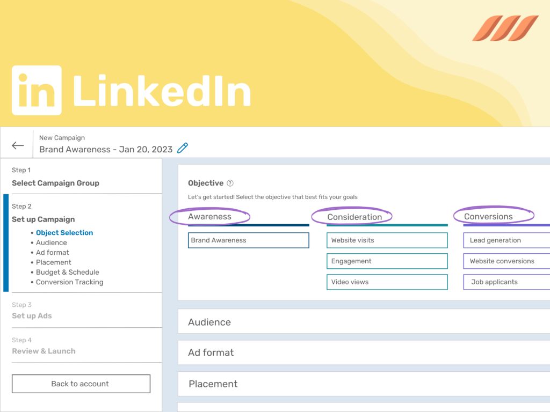Edit campaign name with the pencil icon
Image resolution: width=550 pixels, height=412 pixels.
182,147
